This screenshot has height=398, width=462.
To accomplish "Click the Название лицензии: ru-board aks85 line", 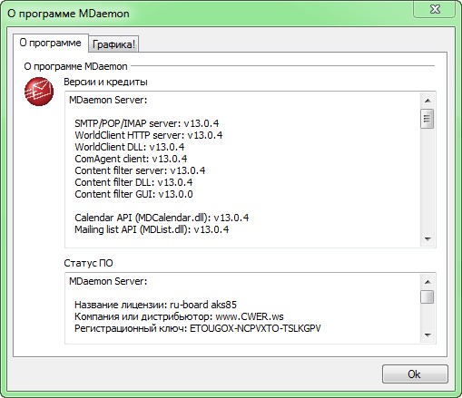I will point(155,305).
